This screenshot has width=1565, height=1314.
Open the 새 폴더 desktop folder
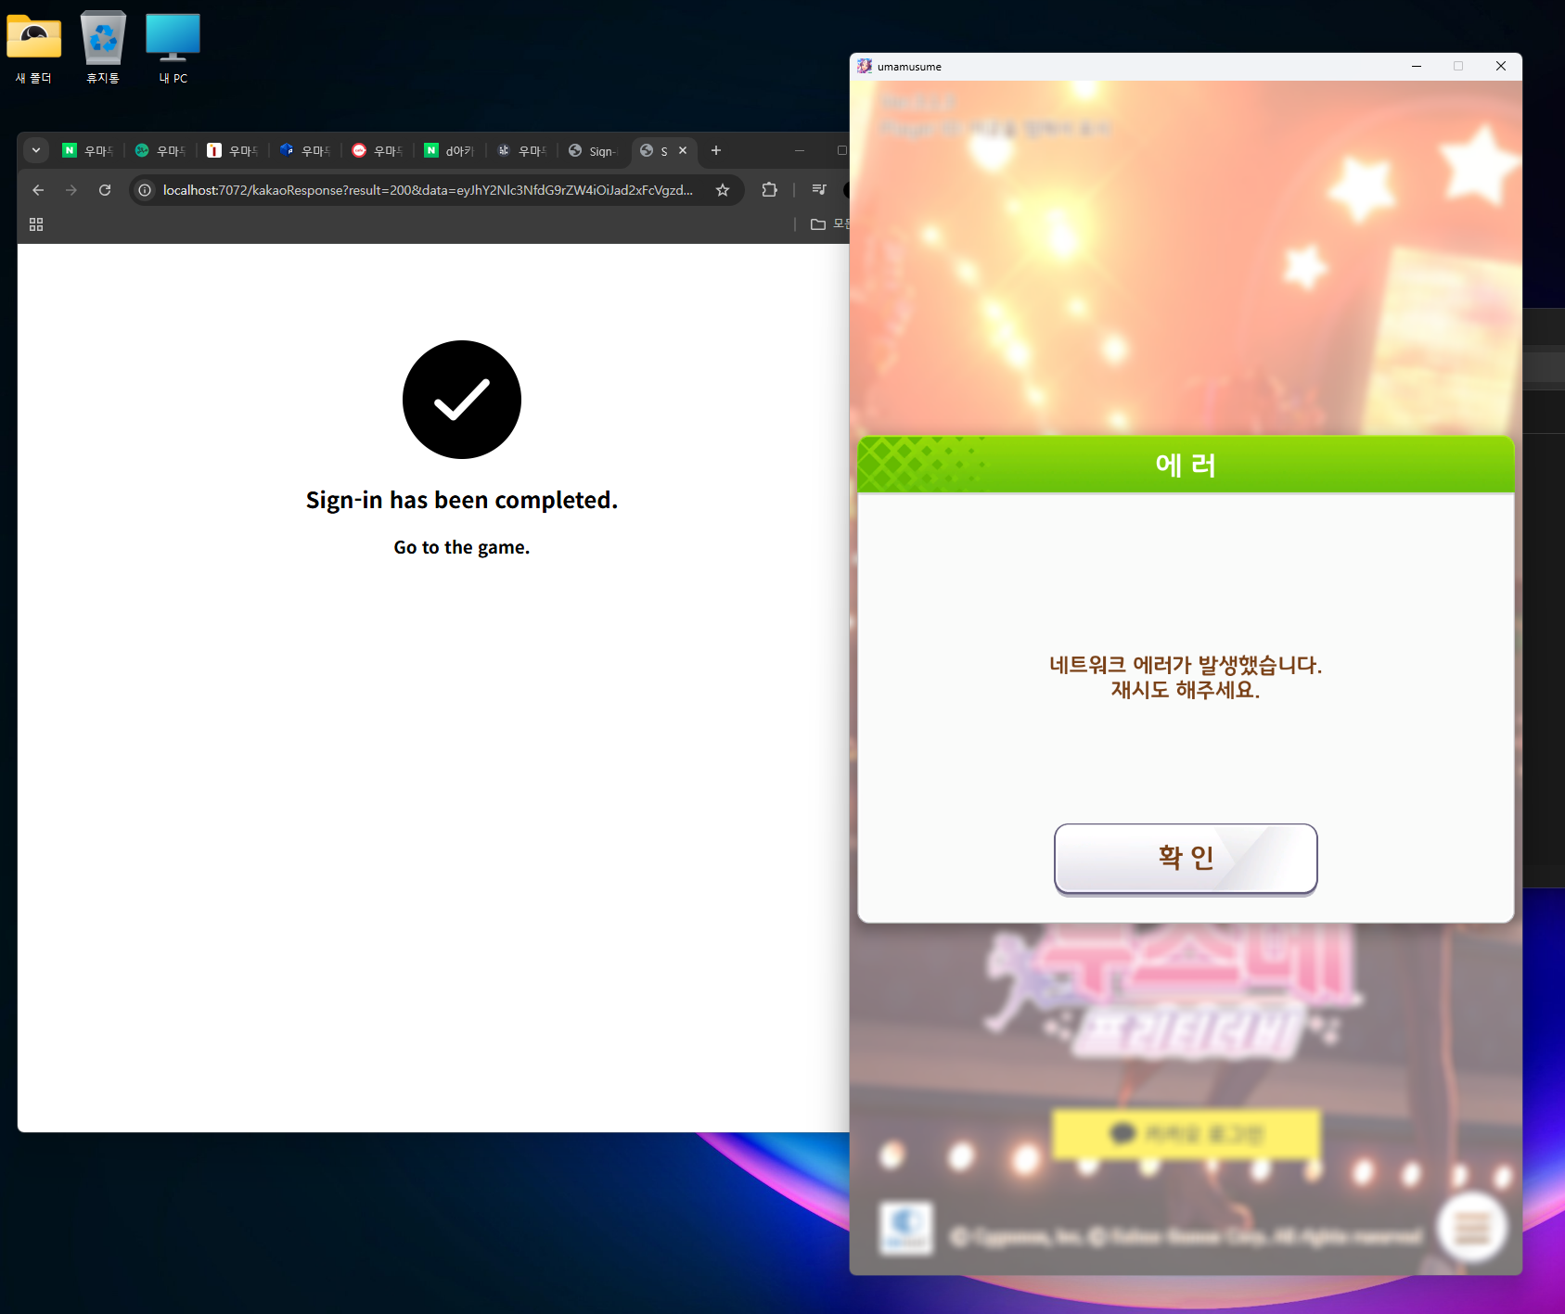[x=33, y=49]
